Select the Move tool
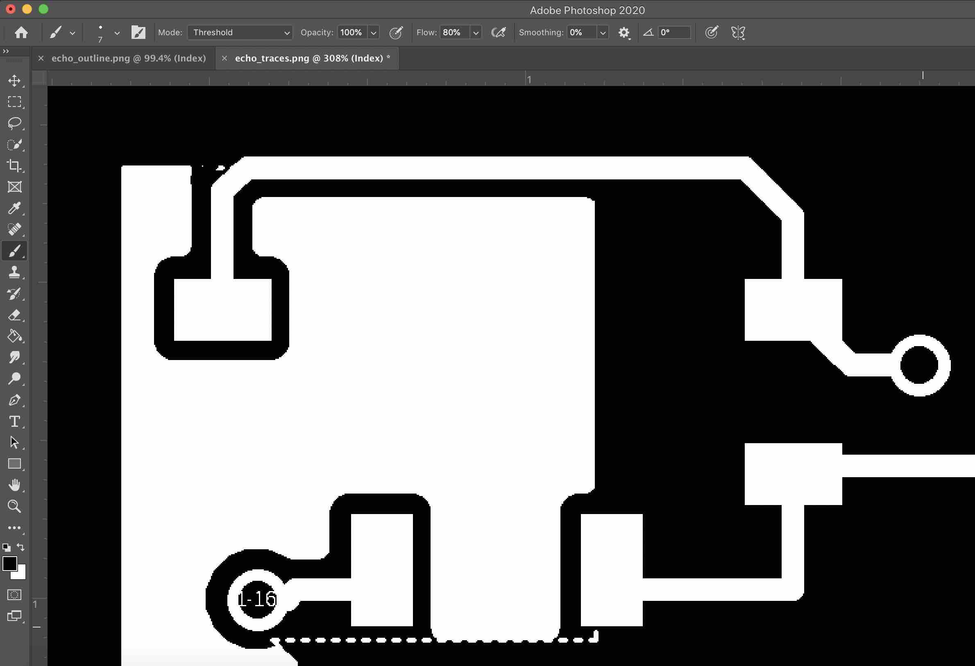Viewport: 975px width, 666px height. point(15,81)
